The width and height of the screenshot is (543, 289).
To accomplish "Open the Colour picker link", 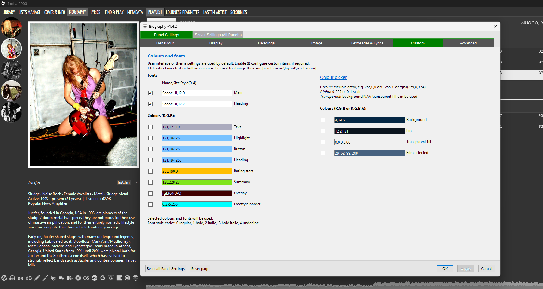I will 333,77.
